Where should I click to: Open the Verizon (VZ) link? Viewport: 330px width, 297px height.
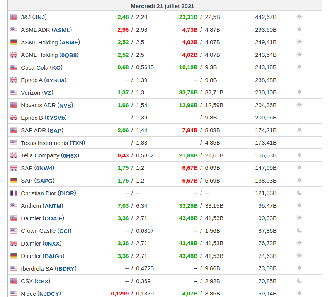(x=48, y=93)
